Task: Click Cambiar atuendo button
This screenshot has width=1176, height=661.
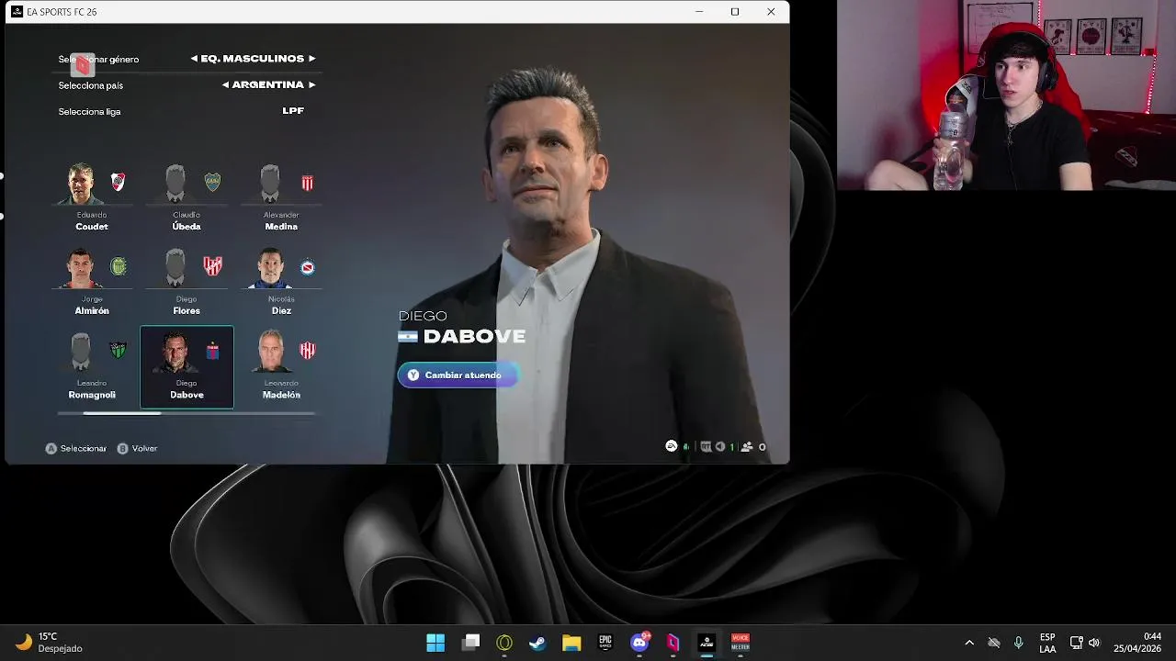Action: tap(458, 375)
